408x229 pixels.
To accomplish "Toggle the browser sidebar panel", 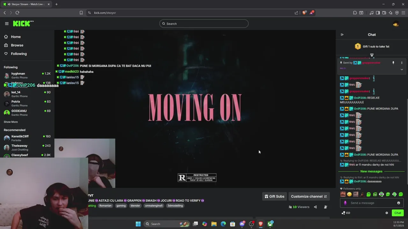I will [378, 13].
